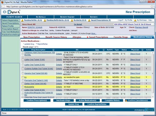This screenshot has height=116, width=156.
Task: Click the Pending Refill Alerts warning icon
Action: (45, 20)
